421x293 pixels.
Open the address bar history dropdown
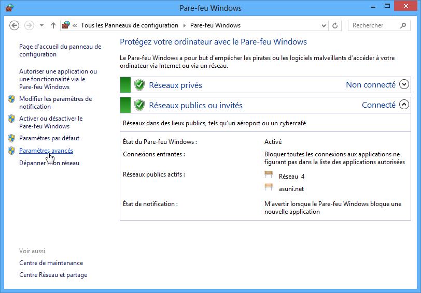(324, 26)
